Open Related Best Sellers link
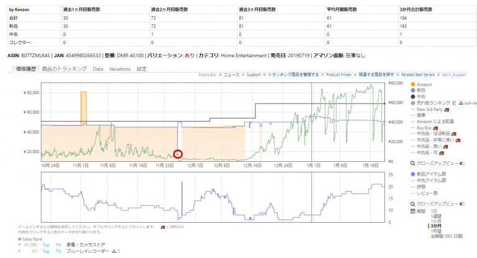 [x=419, y=74]
